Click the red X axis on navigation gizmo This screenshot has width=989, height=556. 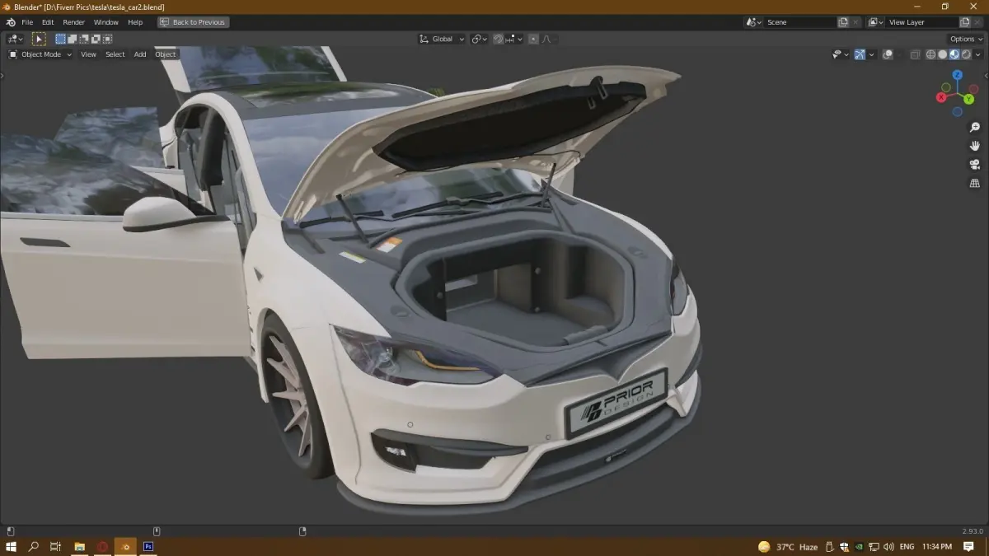click(x=941, y=97)
